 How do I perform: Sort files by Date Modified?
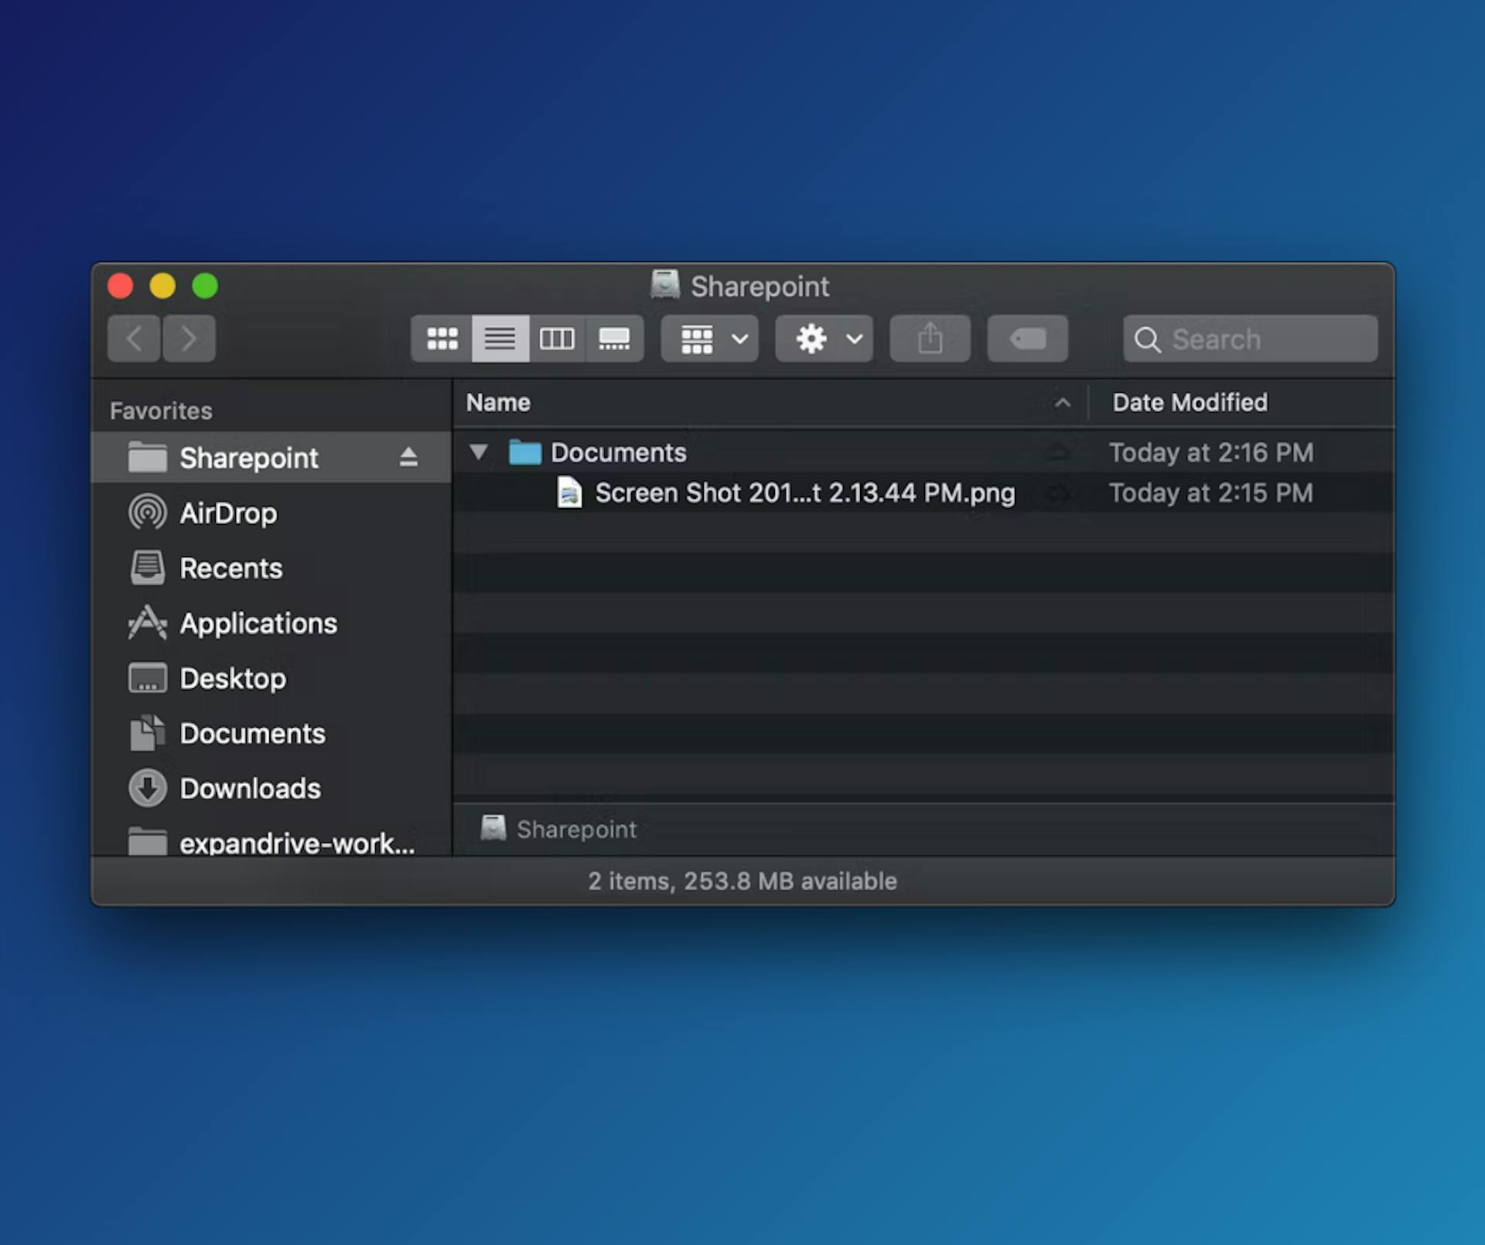[1190, 403]
